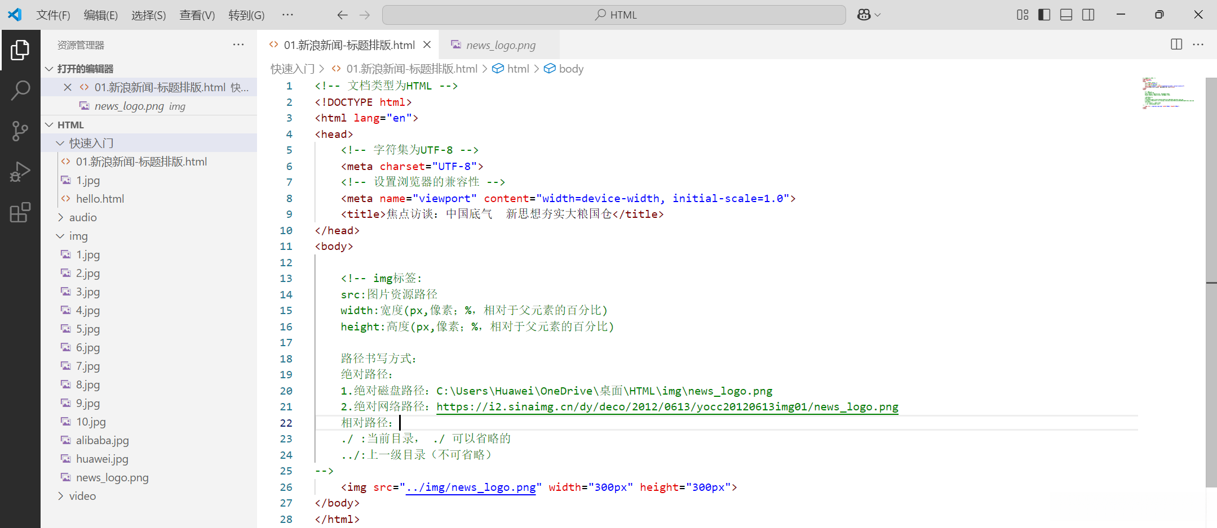Open the Copilot chat icon
The height and width of the screenshot is (528, 1217).
click(864, 15)
